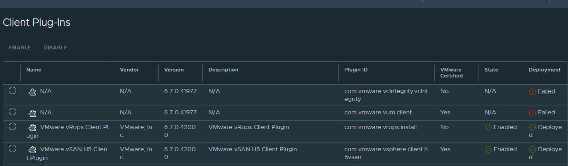The width and height of the screenshot is (568, 166).
Task: Click Certified value Yes in vum.client row
Action: click(445, 113)
